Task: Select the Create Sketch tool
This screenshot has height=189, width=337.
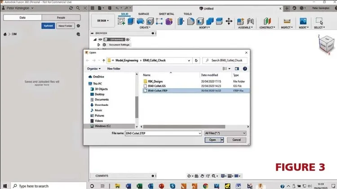Action: [121, 21]
